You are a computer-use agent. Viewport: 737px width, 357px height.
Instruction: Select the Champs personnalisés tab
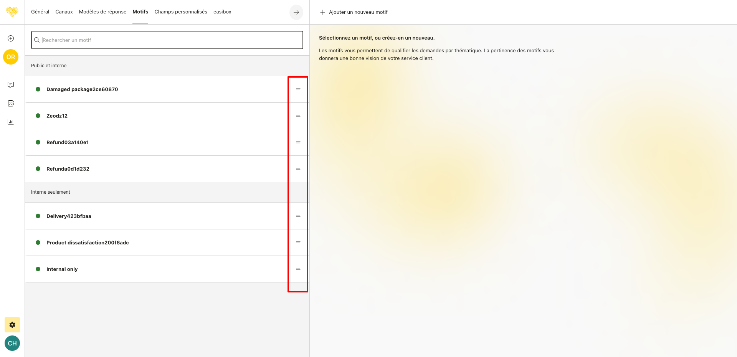[181, 12]
